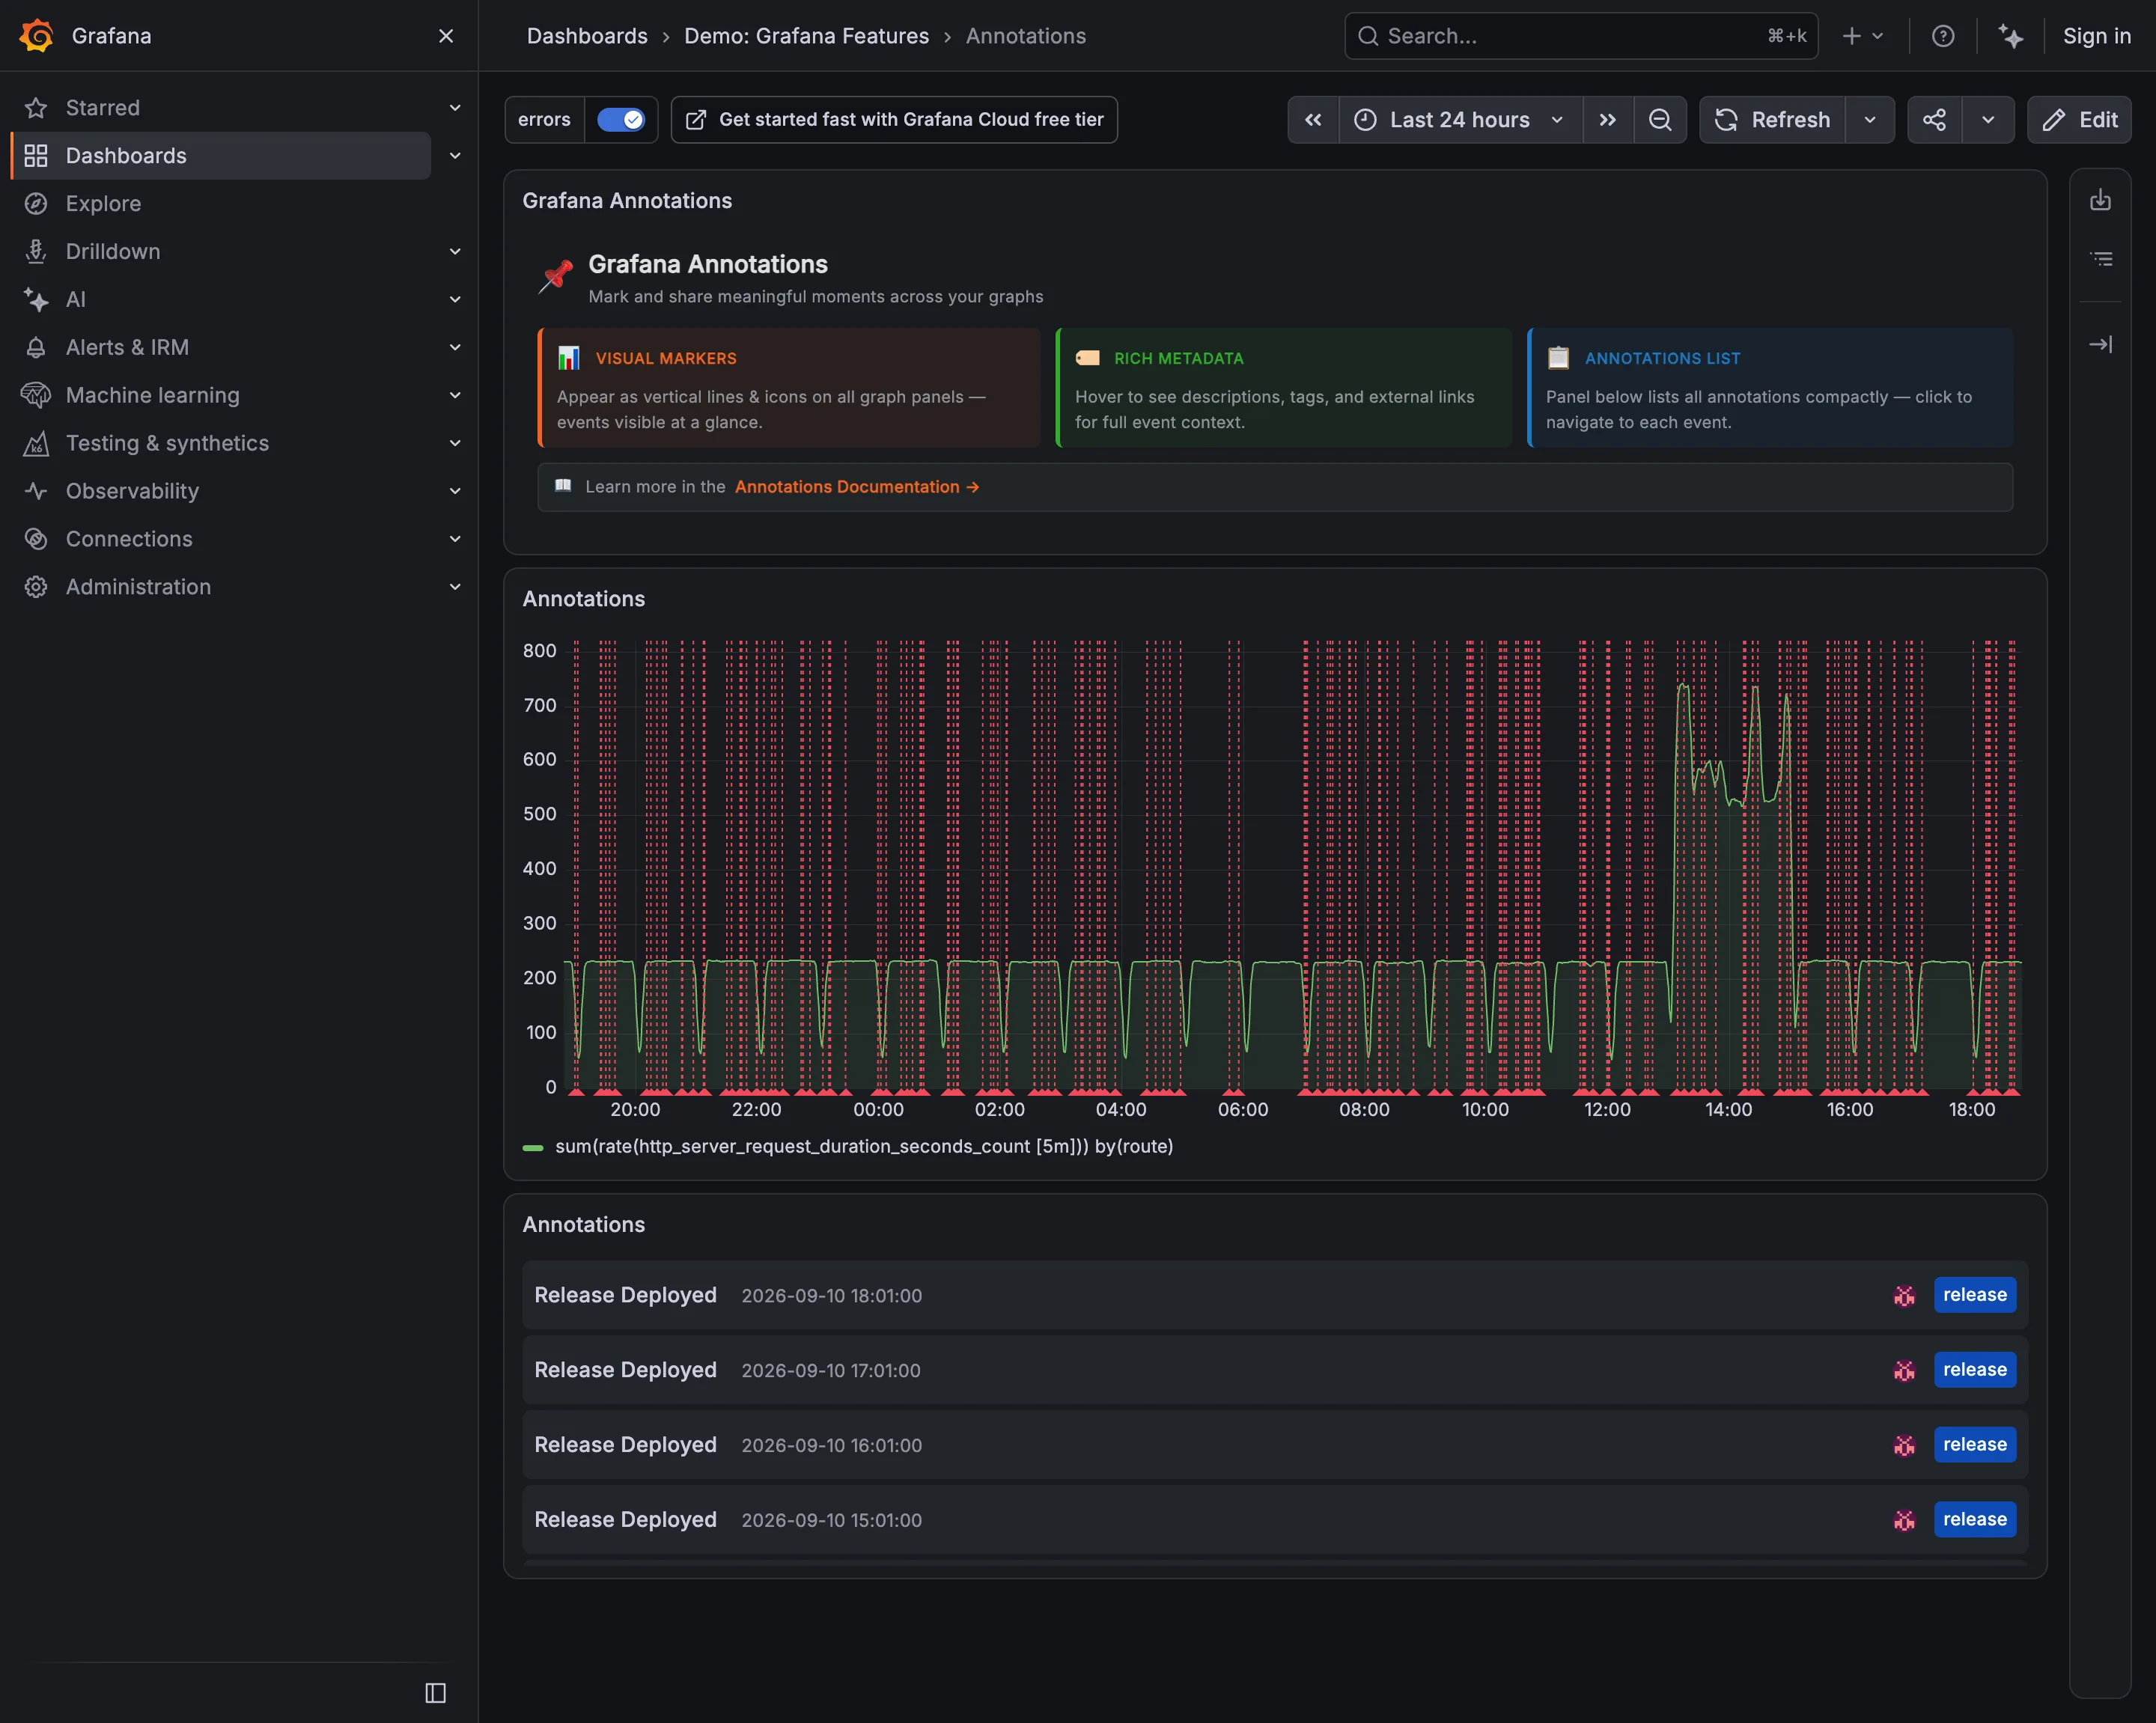Click the Sign in link
This screenshot has width=2156, height=1723.
pyautogui.click(x=2097, y=36)
